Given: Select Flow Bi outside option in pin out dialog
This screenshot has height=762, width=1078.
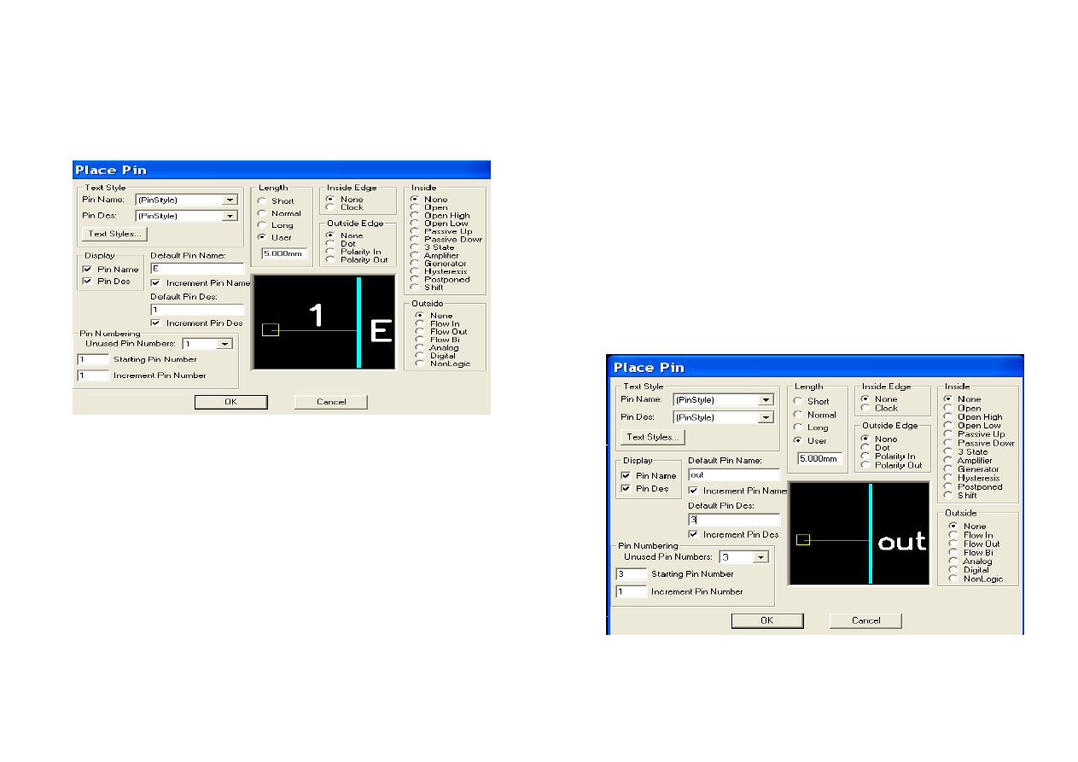Looking at the screenshot, I should (953, 552).
